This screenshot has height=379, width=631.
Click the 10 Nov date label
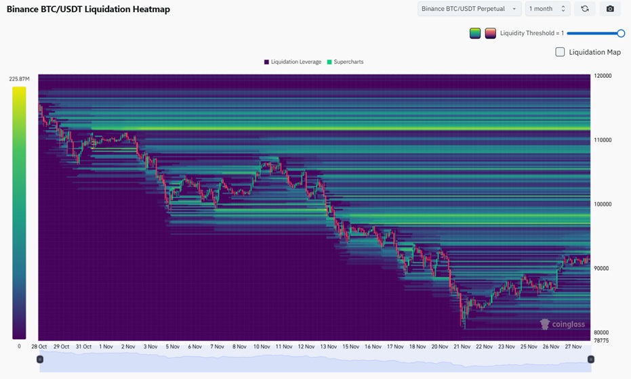(262, 347)
